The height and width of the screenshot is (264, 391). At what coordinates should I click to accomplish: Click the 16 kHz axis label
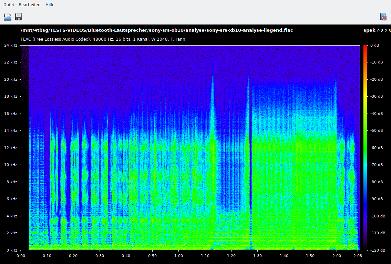(x=10, y=114)
